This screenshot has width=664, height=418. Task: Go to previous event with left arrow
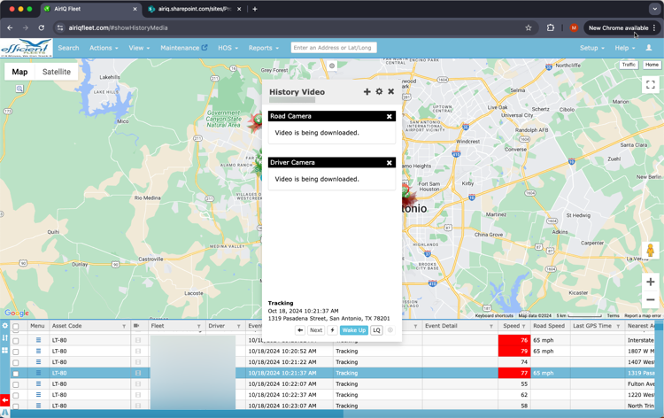[x=300, y=330]
